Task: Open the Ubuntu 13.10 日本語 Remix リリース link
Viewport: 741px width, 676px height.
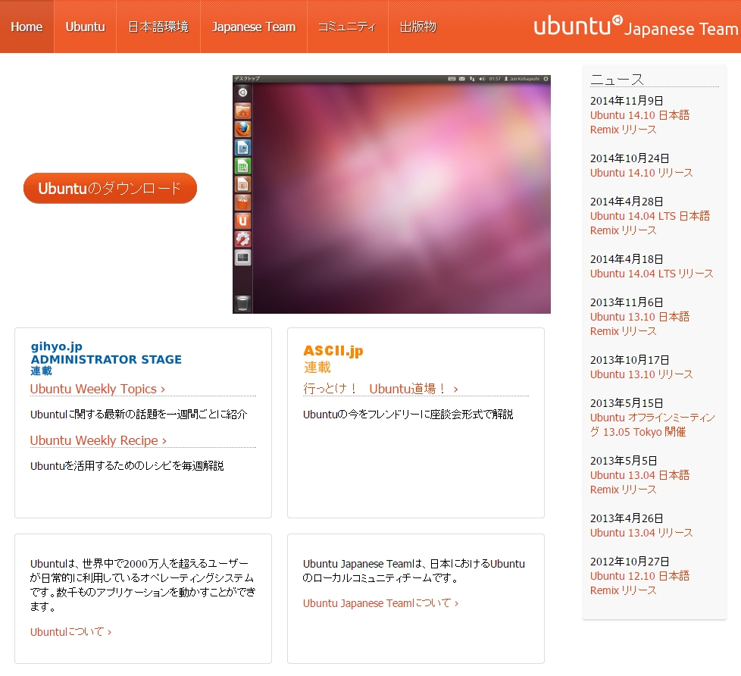Action: coord(639,324)
